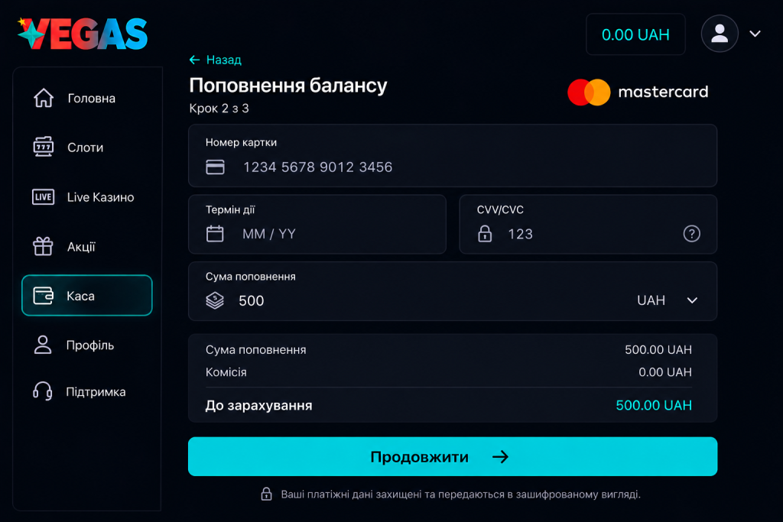The image size is (783, 522).
Task: Expand the account menu chevron
Action: point(755,34)
